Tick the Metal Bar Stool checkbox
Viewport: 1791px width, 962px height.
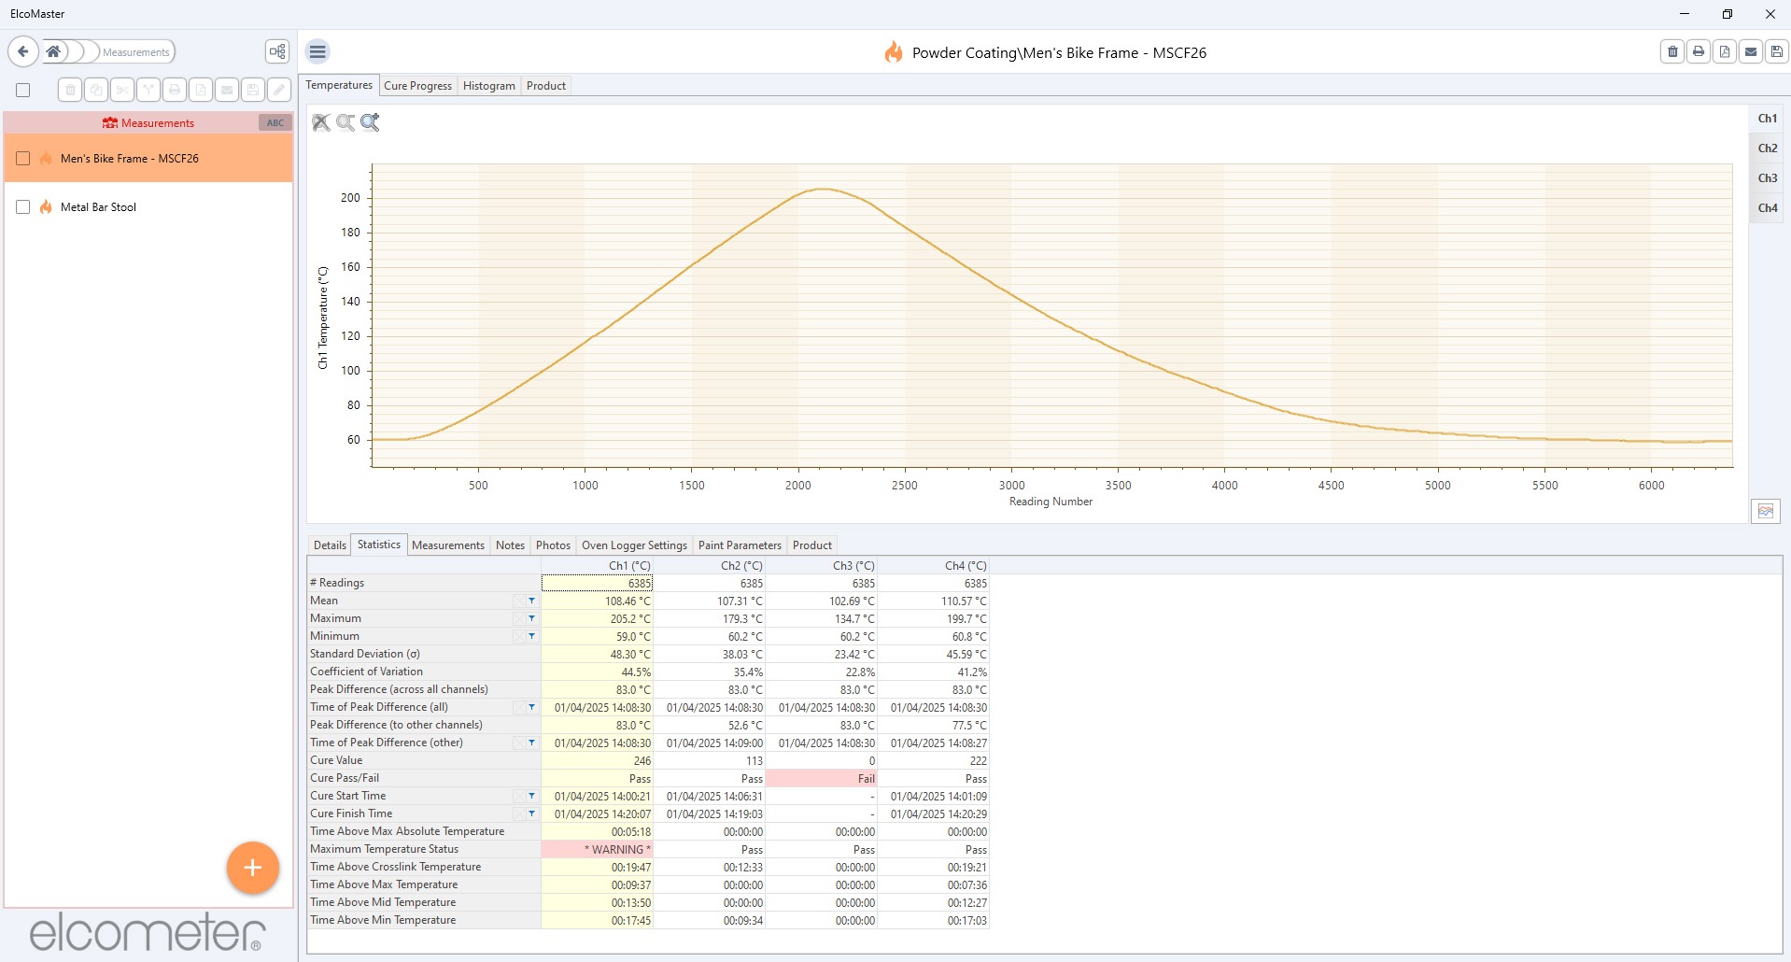(23, 206)
